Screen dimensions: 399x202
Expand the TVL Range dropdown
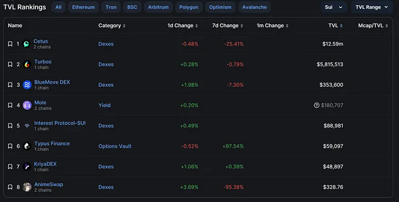372,7
